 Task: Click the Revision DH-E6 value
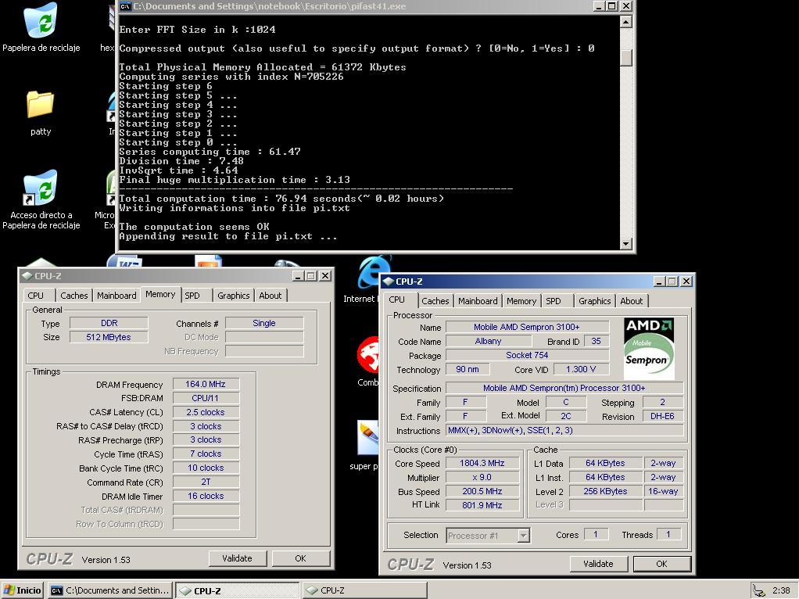[662, 416]
